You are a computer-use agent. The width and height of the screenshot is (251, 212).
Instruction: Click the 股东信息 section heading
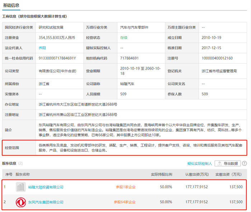click(9, 163)
